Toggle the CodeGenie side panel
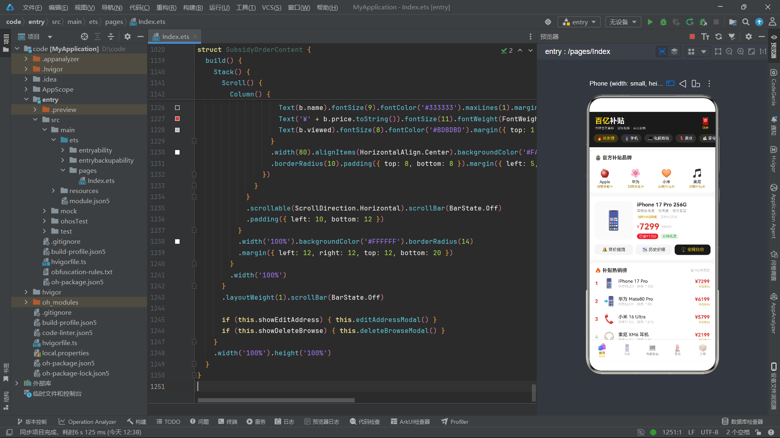The width and height of the screenshot is (780, 438). [x=774, y=87]
